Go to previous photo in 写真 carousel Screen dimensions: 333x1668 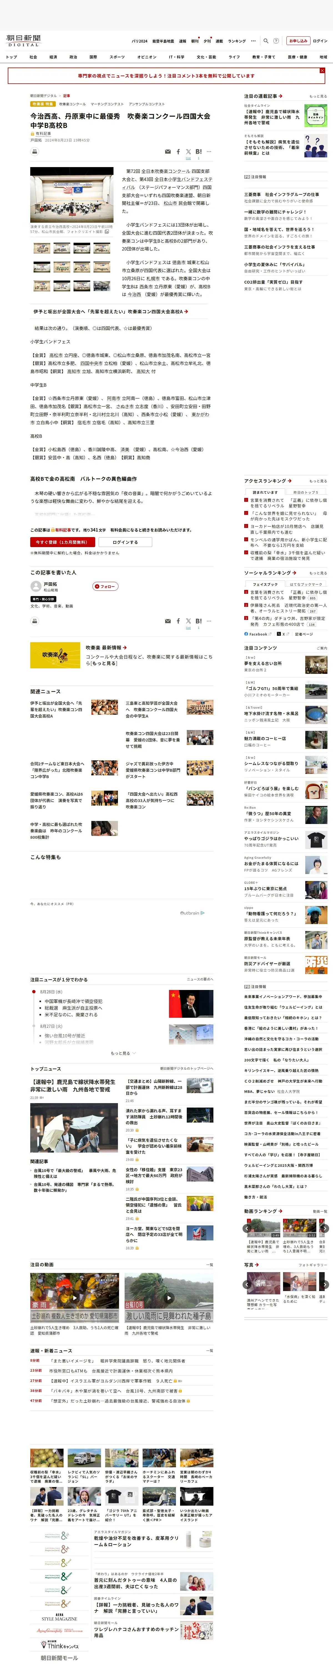coord(247,1285)
